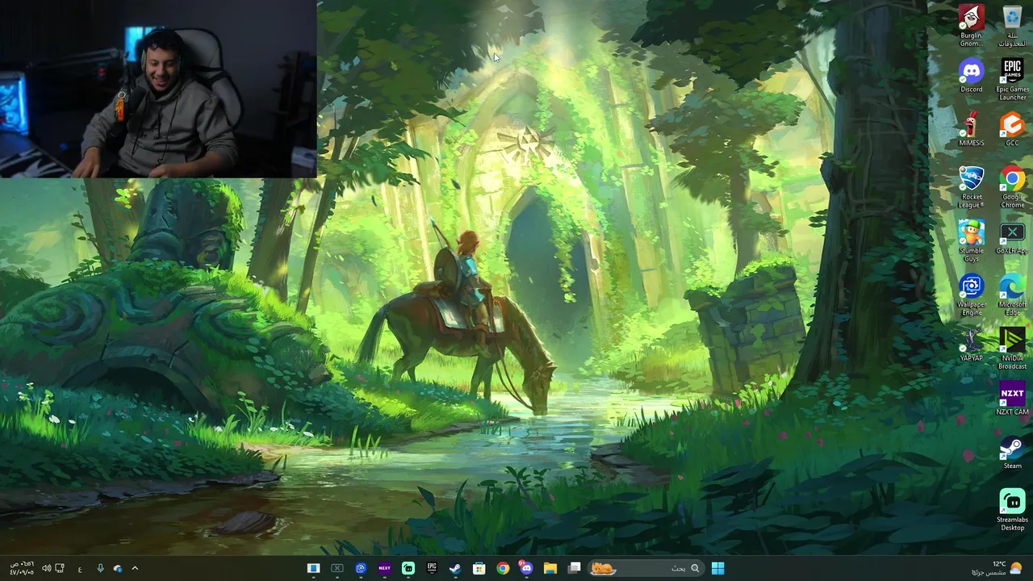Click the OneDrive cloud tray icon

(118, 569)
